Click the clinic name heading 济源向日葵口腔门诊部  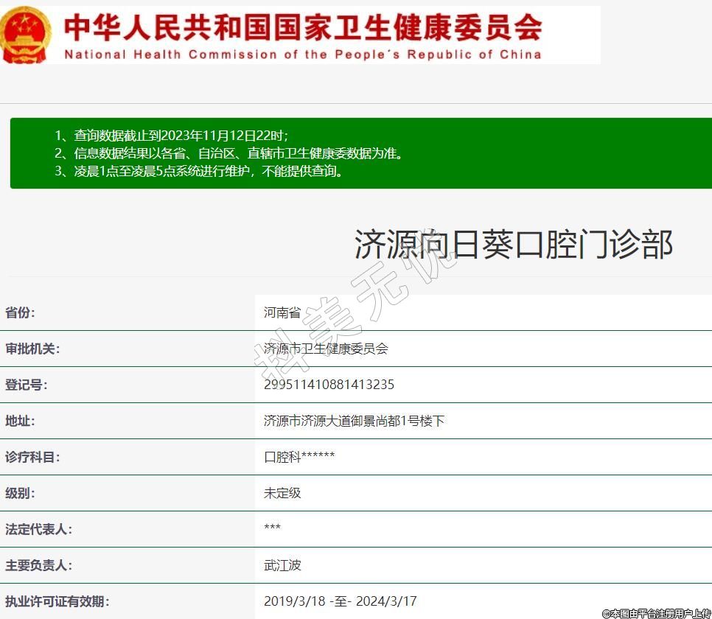click(514, 244)
